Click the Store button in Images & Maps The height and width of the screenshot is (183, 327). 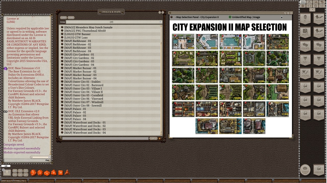(x=71, y=18)
